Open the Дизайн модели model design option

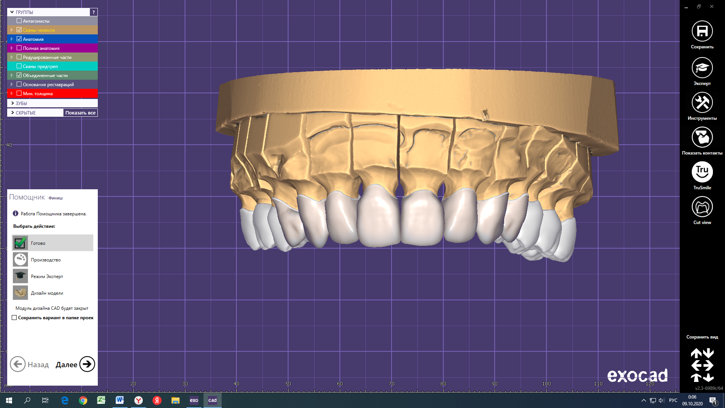coord(47,293)
